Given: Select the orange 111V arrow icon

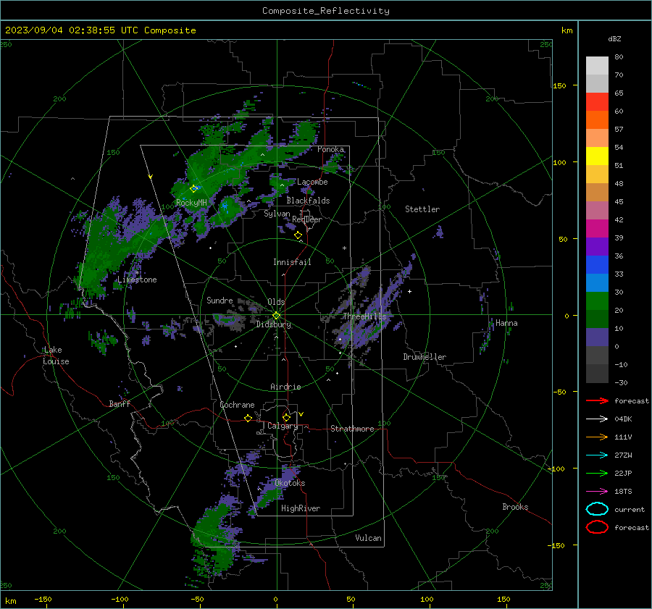Looking at the screenshot, I should click(x=597, y=437).
